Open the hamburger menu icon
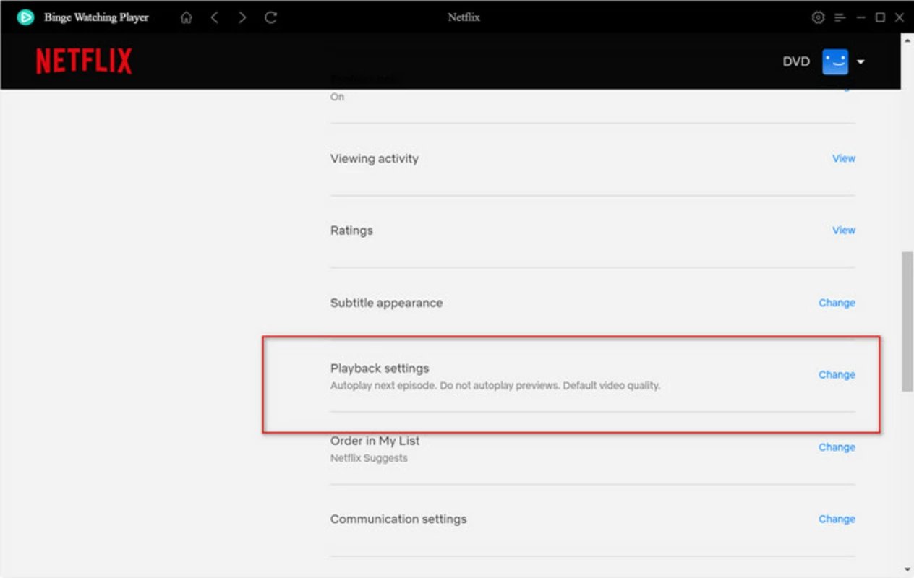Image resolution: width=914 pixels, height=578 pixels. (x=840, y=17)
